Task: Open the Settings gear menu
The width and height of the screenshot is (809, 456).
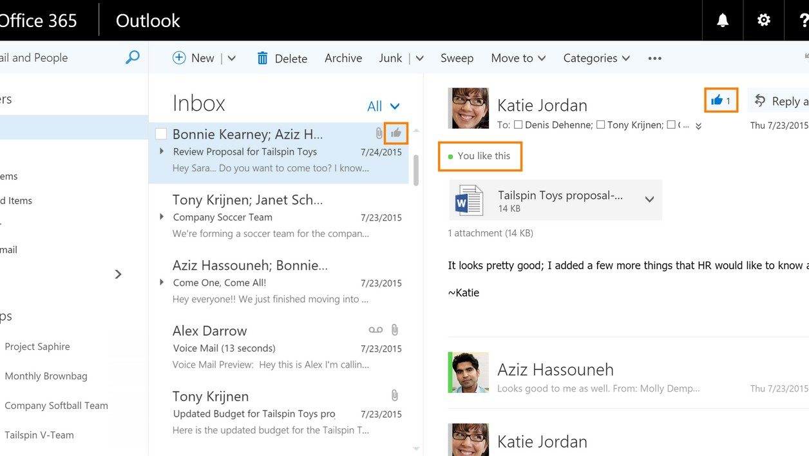Action: pyautogui.click(x=764, y=21)
